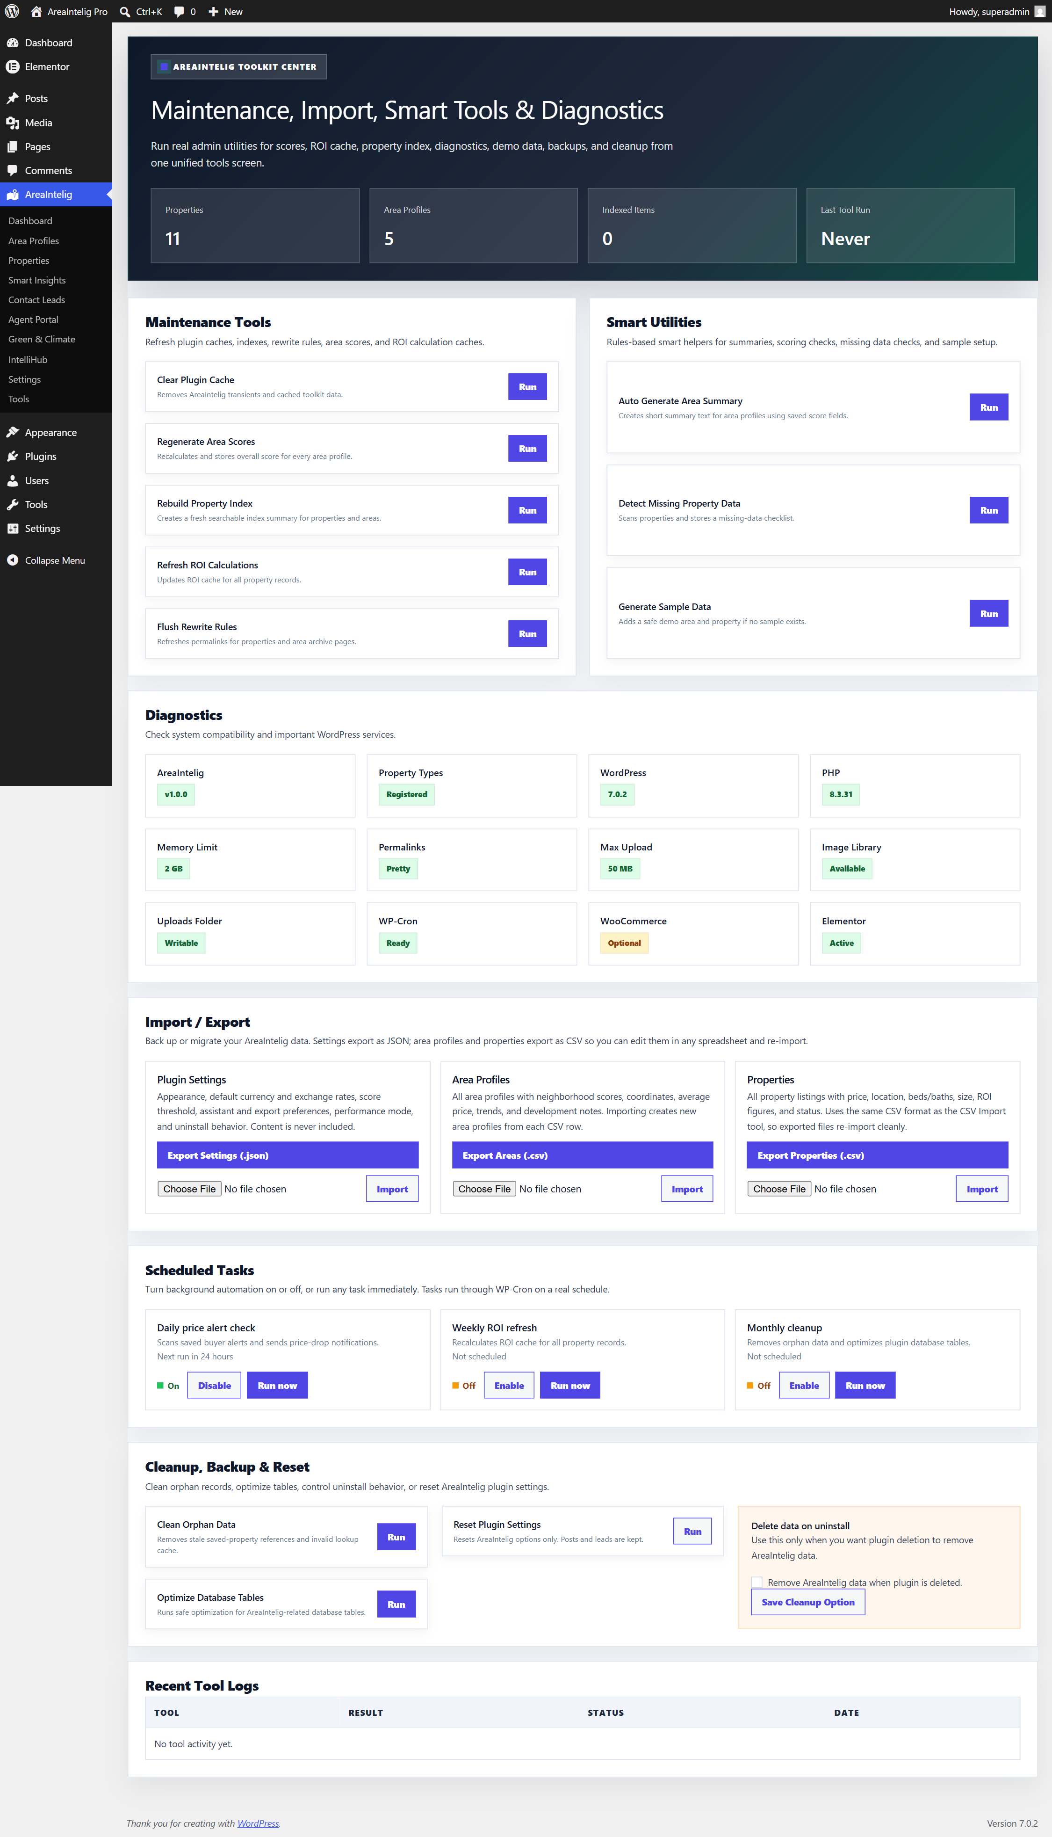Open Contact Leads submenu item
The height and width of the screenshot is (1837, 1052).
[37, 300]
